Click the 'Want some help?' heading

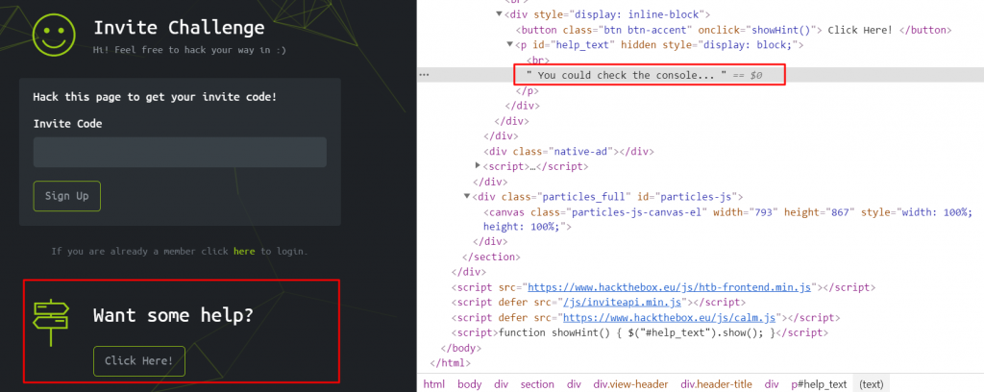click(173, 315)
